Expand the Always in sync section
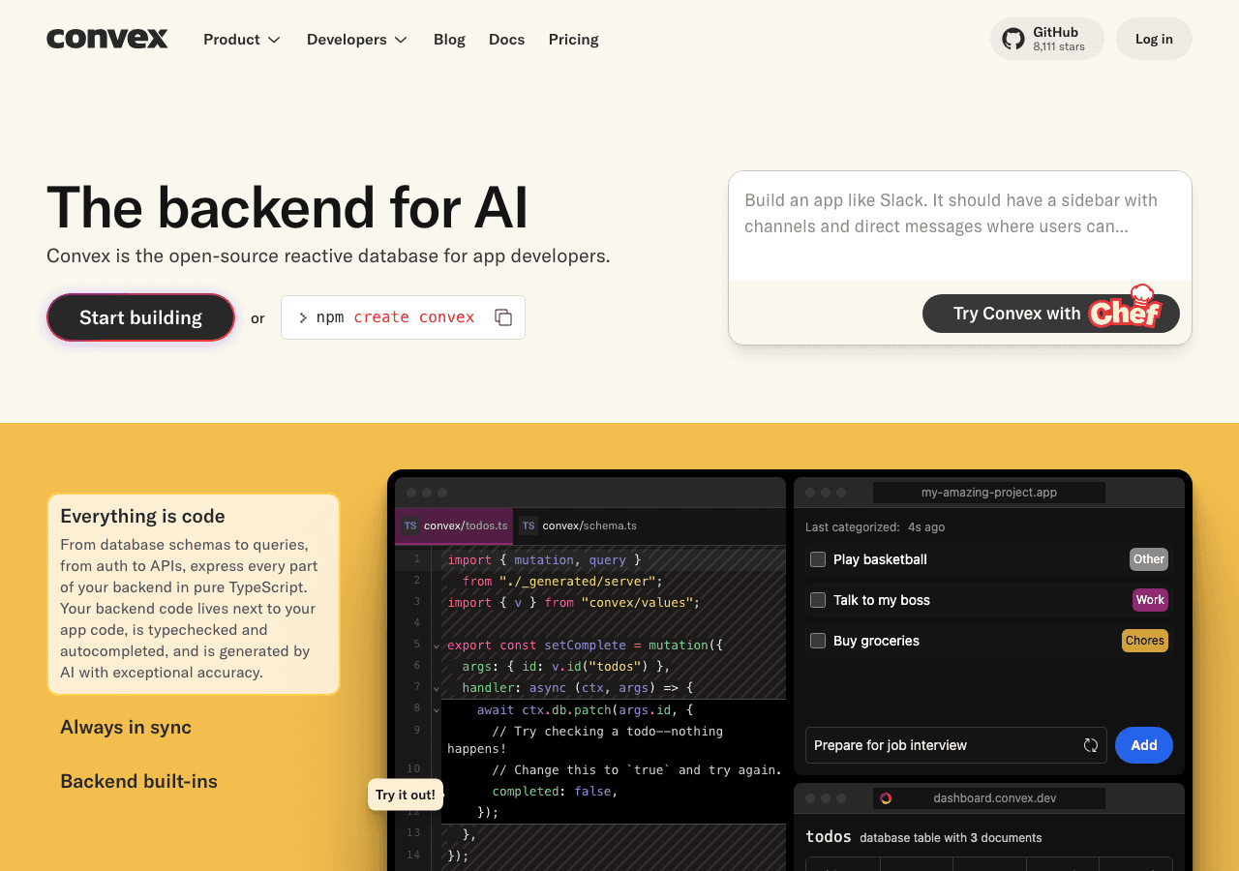1239x871 pixels. pos(125,727)
